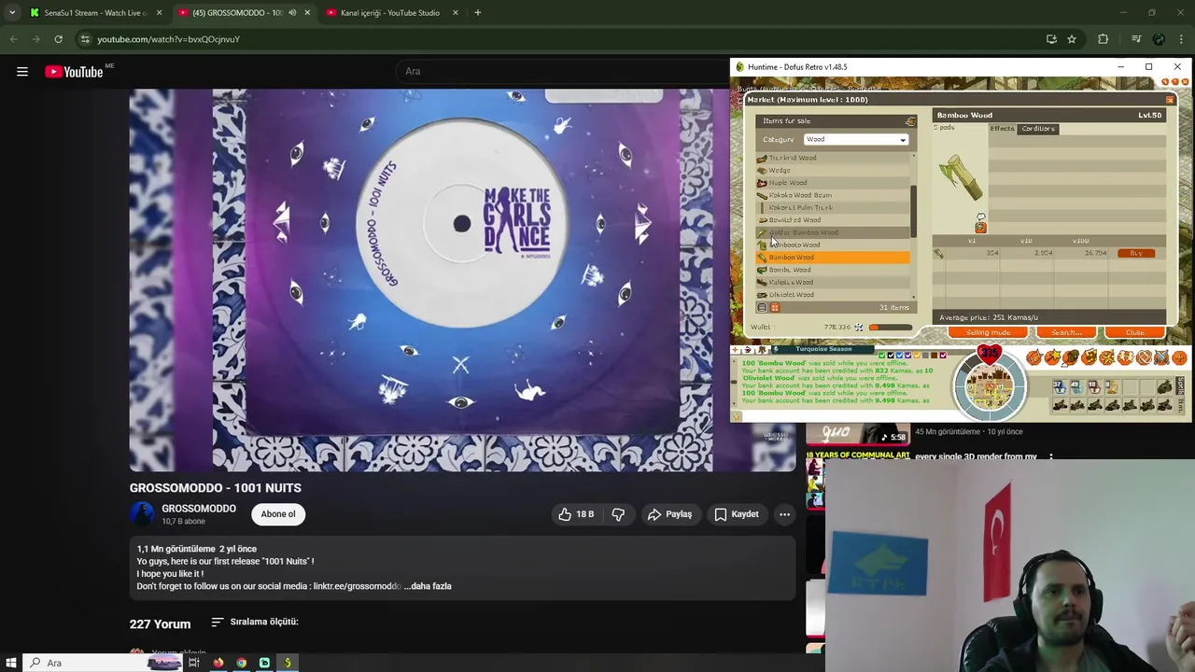
Task: Open Windows Start menu
Action: pyautogui.click(x=11, y=663)
